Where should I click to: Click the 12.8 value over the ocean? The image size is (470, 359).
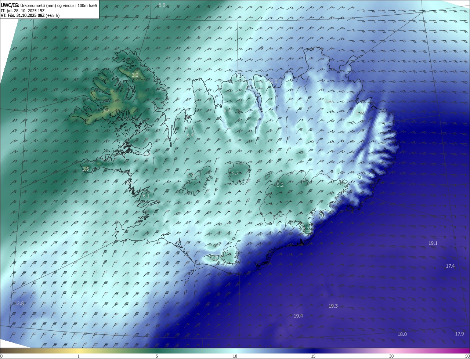coord(19,303)
